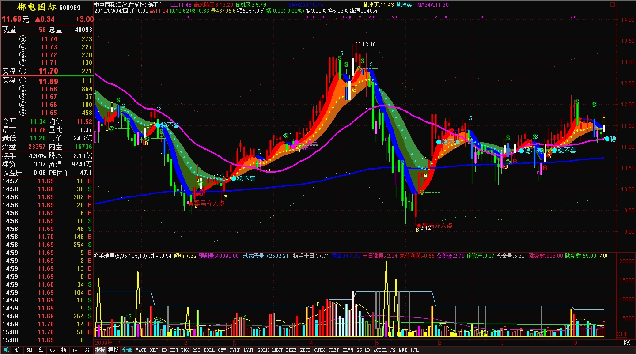
Task: Select the HJL indicator
Action: (414, 350)
